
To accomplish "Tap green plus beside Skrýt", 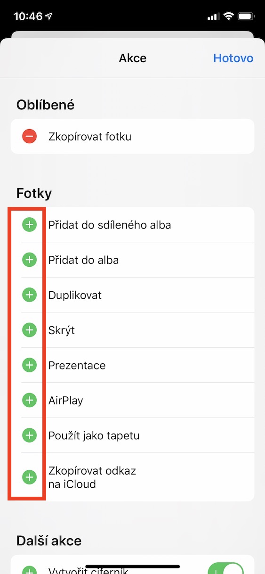I will 29,330.
